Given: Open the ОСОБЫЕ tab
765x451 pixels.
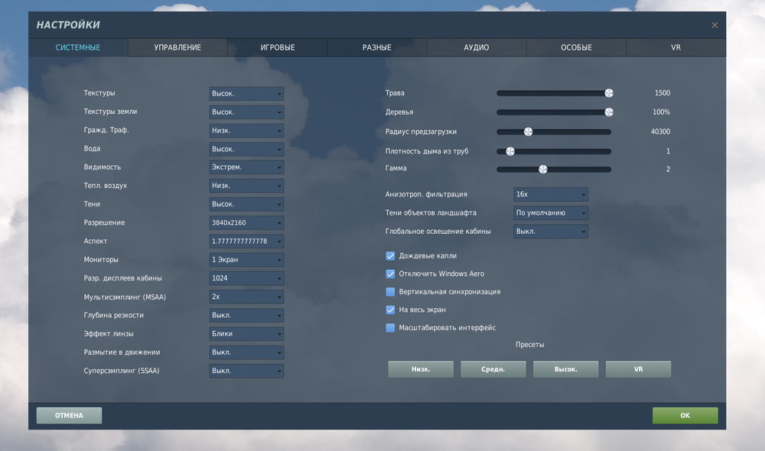Looking at the screenshot, I should point(576,47).
